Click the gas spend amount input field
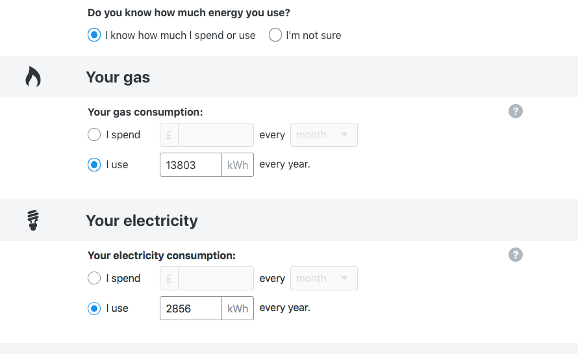Screen dimensions: 578x354 216,135
